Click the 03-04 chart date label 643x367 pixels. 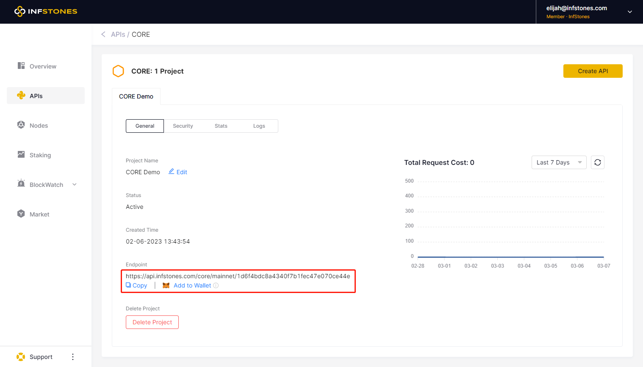click(x=524, y=266)
